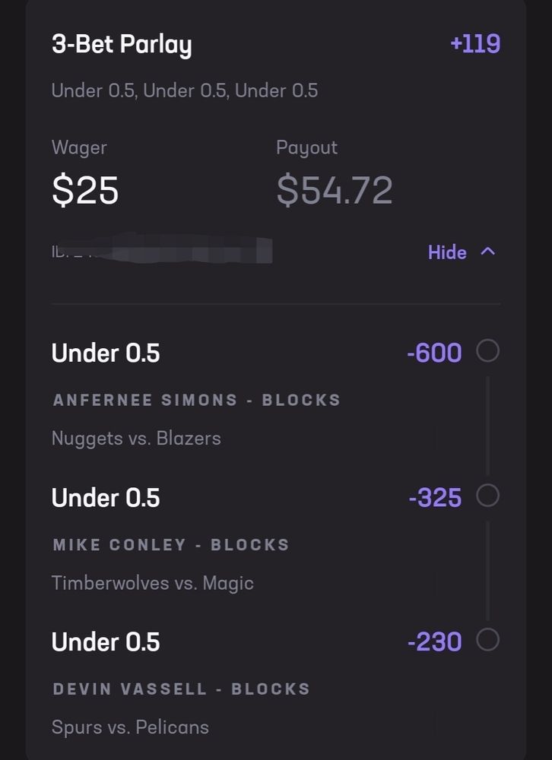
Task: Click the -230 odds value
Action: pyautogui.click(x=435, y=642)
